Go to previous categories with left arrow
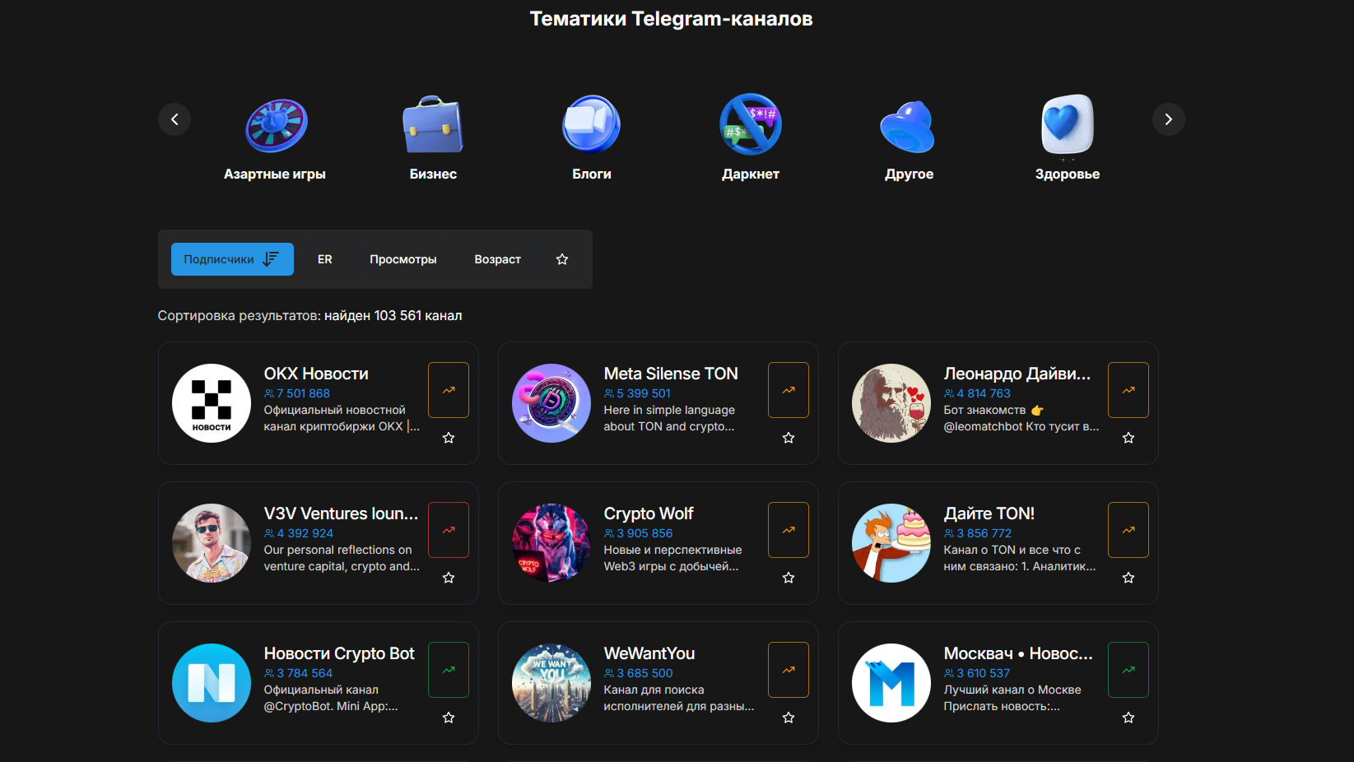Screen dimensions: 1354x762 (174, 119)
